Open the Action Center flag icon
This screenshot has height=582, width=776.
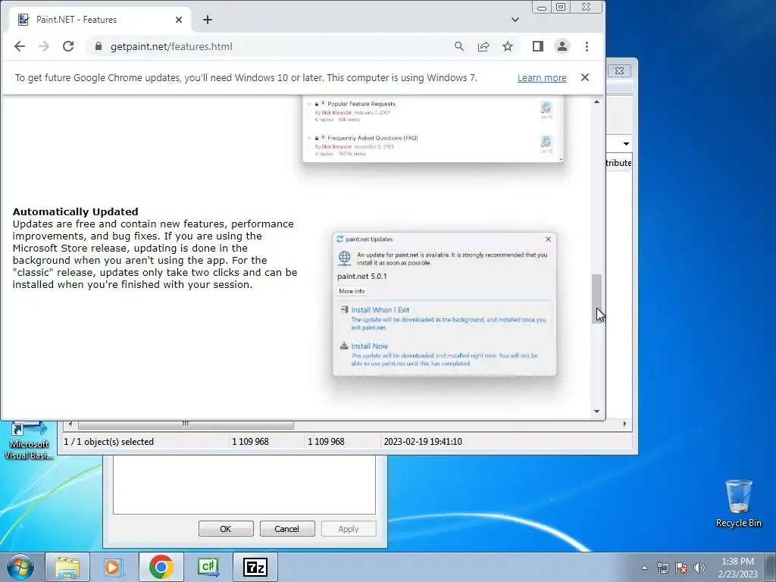click(x=681, y=568)
